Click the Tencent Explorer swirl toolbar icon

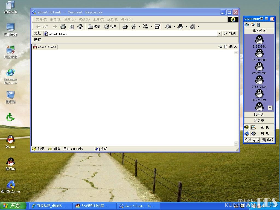point(192,27)
